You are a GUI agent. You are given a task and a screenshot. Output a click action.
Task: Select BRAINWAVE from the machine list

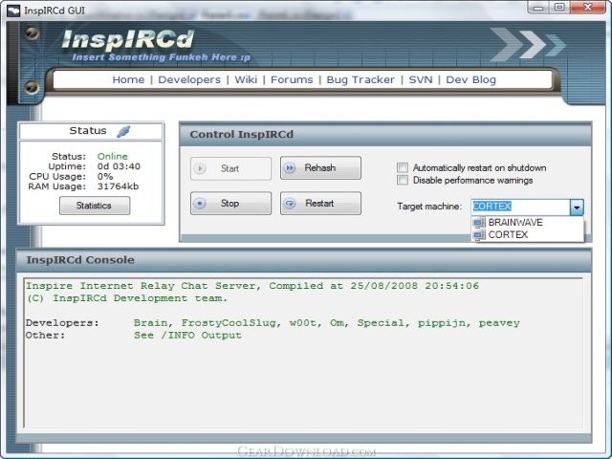(x=527, y=223)
